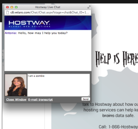Click the E-mail transcript link

(40, 100)
